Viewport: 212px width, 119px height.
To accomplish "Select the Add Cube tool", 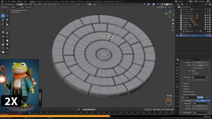I will (x=3, y=28).
